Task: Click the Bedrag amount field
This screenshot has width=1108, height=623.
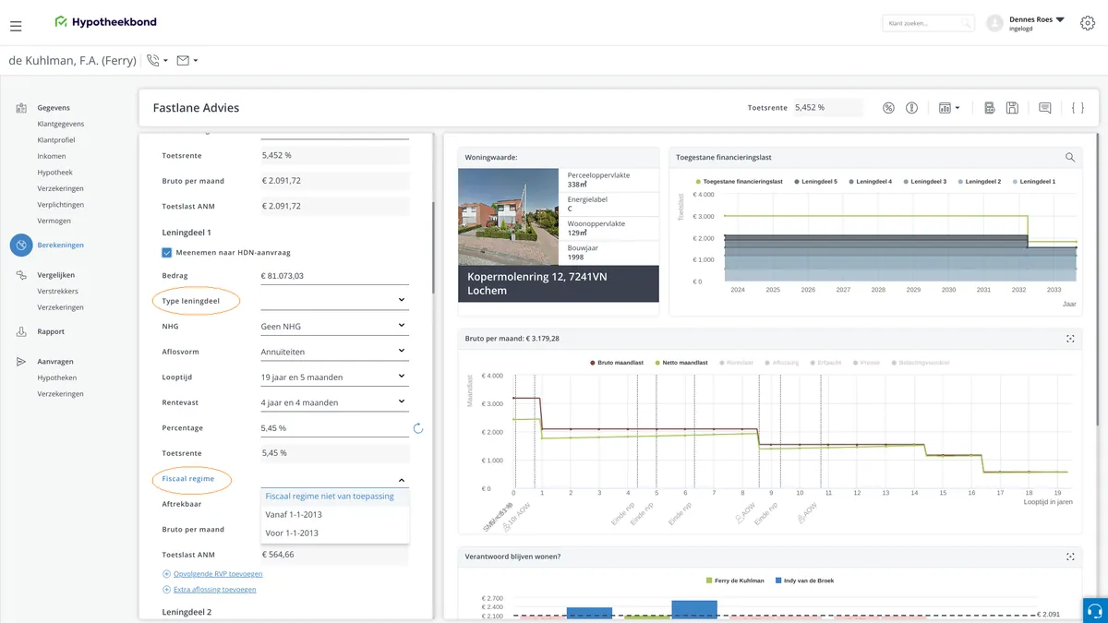Action: point(334,275)
